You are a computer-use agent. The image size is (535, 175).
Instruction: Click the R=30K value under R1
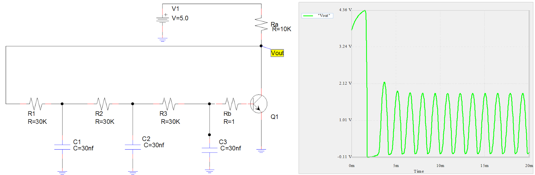37,122
